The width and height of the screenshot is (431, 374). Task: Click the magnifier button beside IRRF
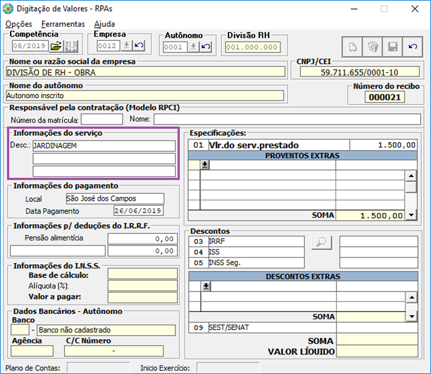tap(322, 242)
